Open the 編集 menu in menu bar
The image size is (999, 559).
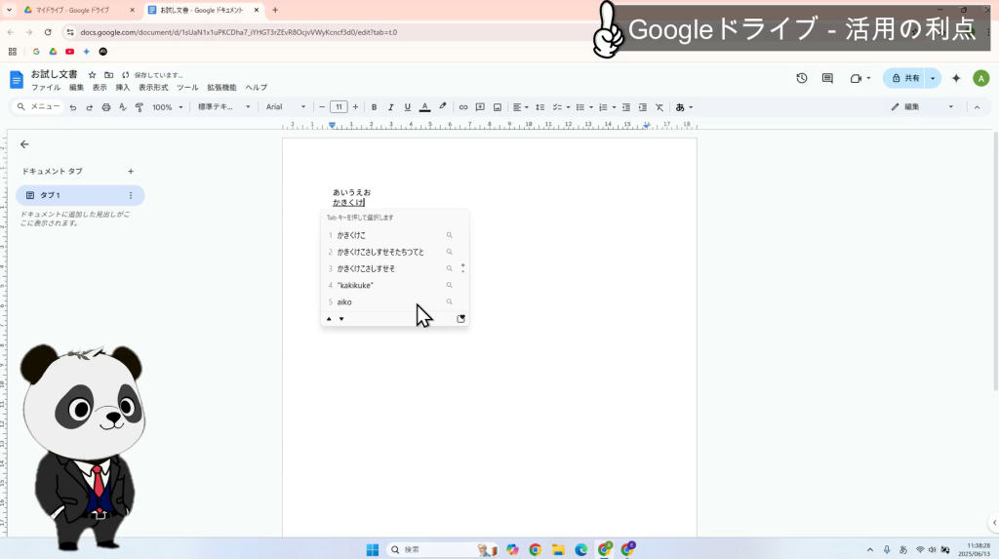tap(76, 88)
